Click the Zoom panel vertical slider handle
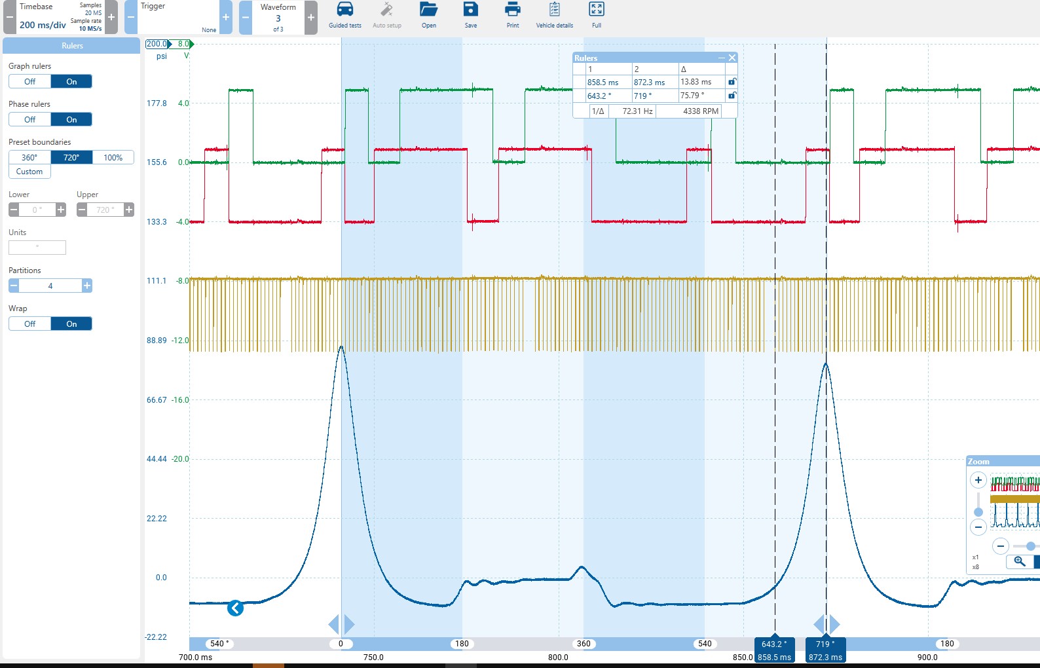The width and height of the screenshot is (1040, 668). click(x=978, y=512)
